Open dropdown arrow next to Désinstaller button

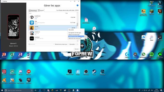point(77,44)
